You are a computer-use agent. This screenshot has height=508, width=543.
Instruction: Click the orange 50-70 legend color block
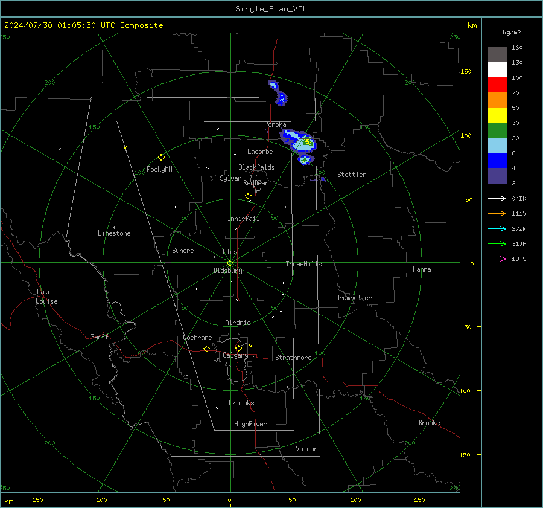point(497,100)
